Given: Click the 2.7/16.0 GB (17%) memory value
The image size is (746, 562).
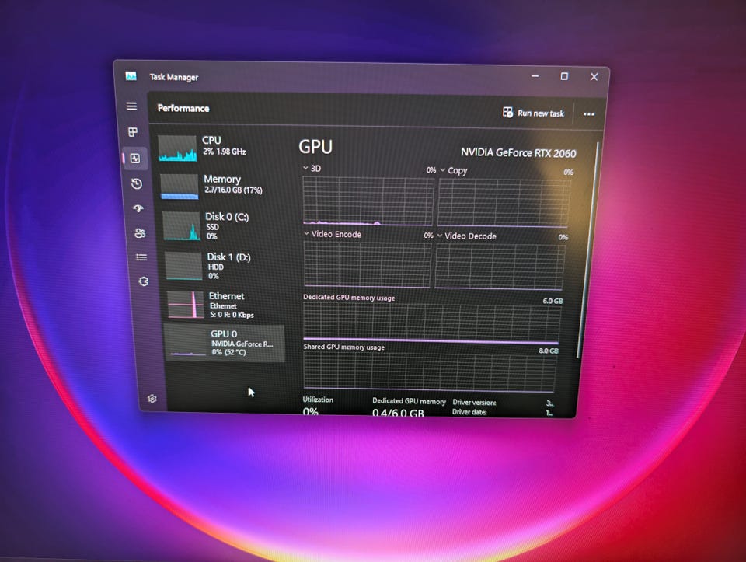Looking at the screenshot, I should tap(233, 190).
